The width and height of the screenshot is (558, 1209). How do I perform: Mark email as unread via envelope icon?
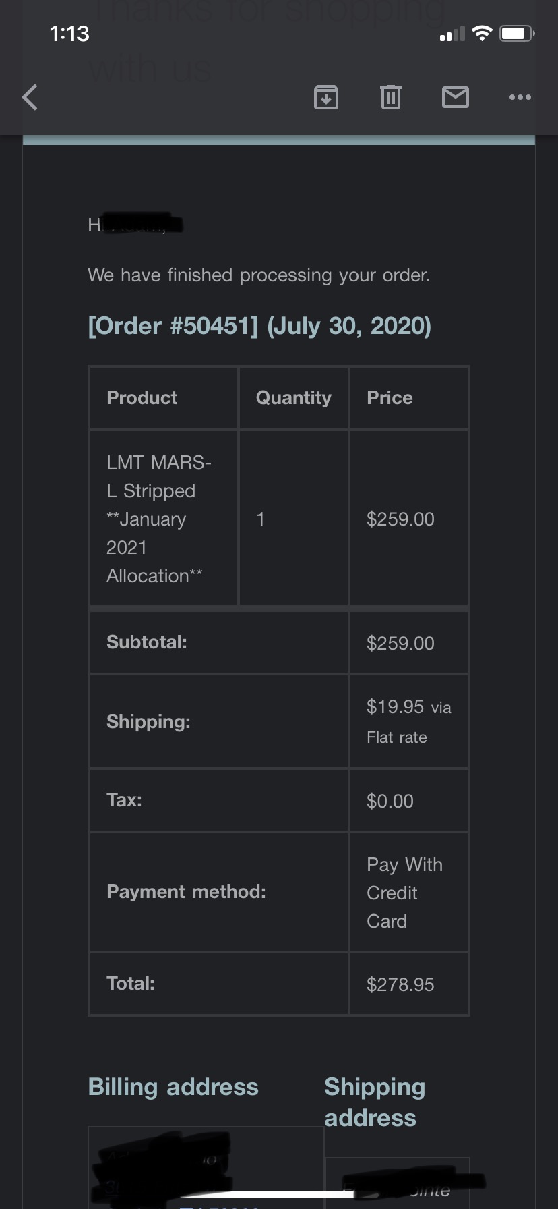click(x=456, y=97)
